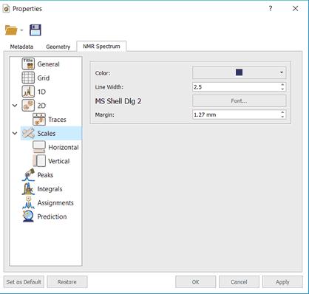Choose the 1D spectrum icon
This screenshot has width=309, height=294.
point(28,92)
